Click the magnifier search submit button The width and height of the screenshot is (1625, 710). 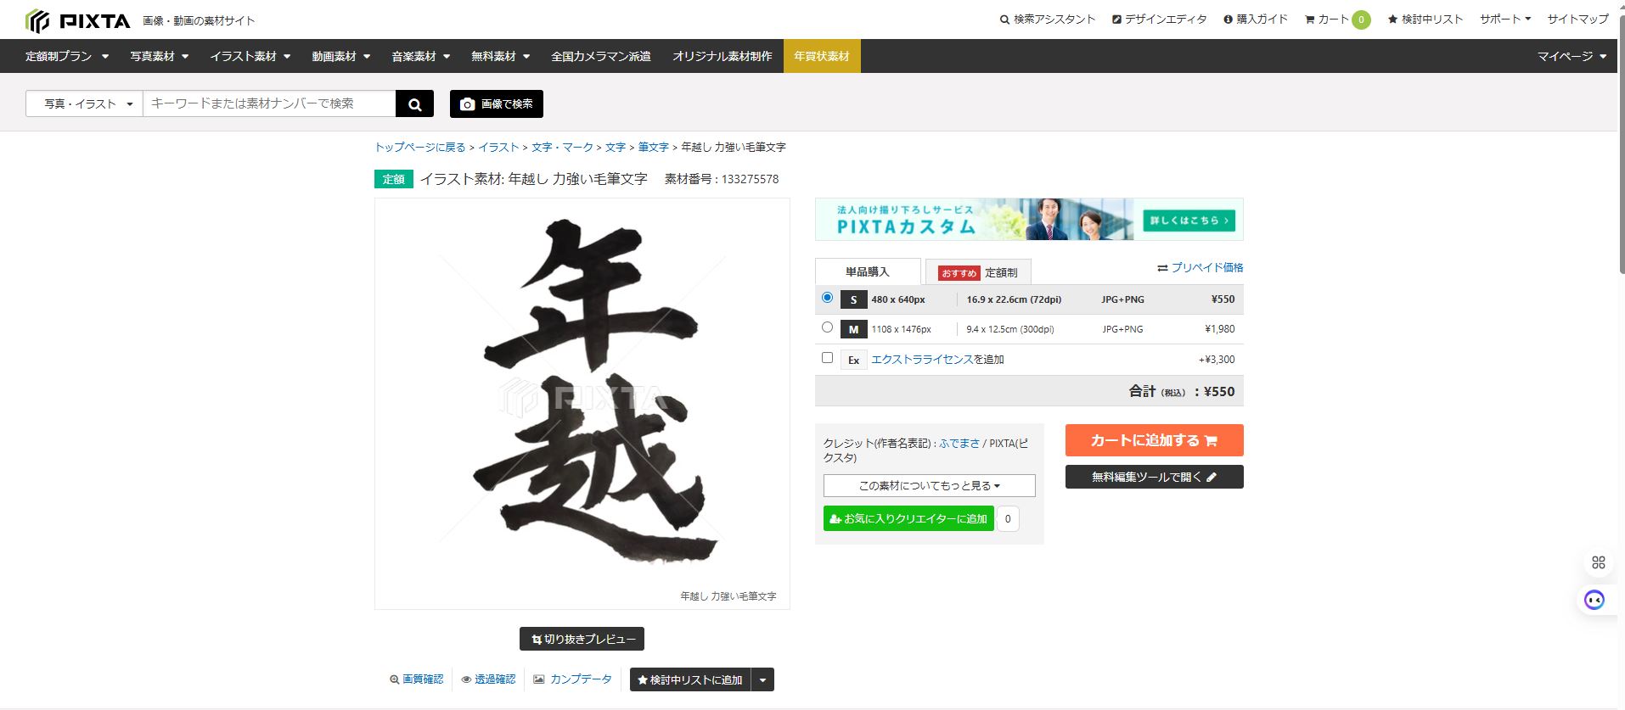[414, 103]
